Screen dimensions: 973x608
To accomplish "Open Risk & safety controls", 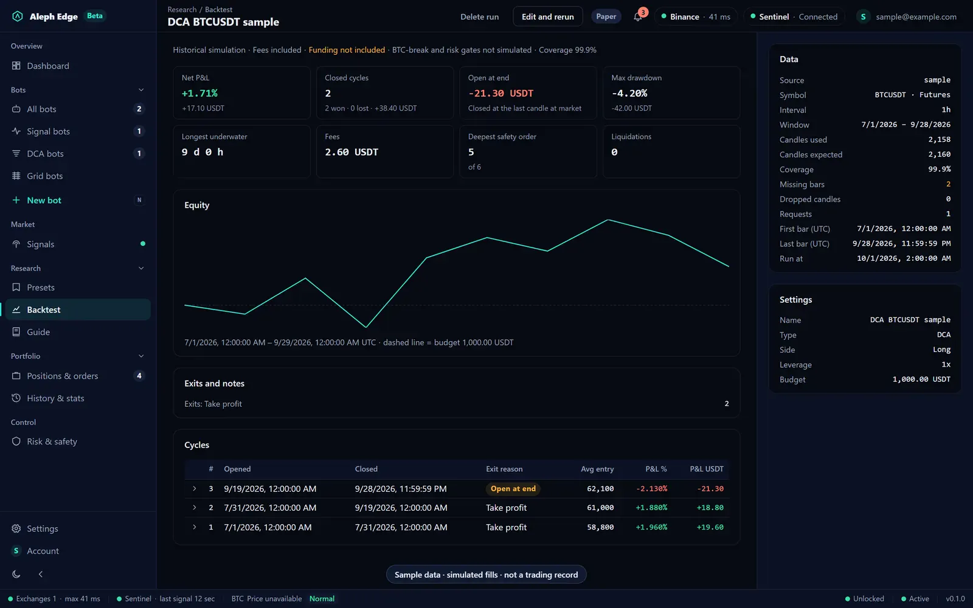I will (78, 441).
